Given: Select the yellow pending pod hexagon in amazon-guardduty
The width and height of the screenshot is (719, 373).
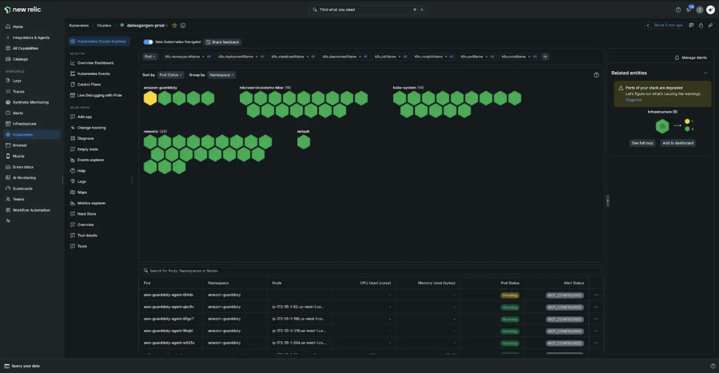Looking at the screenshot, I should coord(150,98).
